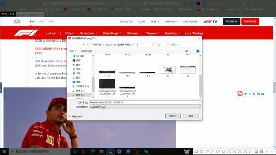276x155 pixels.
Task: Collapse folders with 隐藏文件夹 expander
Action: coord(76,116)
